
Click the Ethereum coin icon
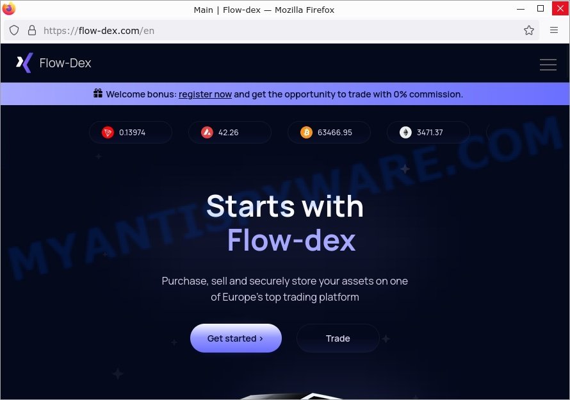(x=405, y=133)
